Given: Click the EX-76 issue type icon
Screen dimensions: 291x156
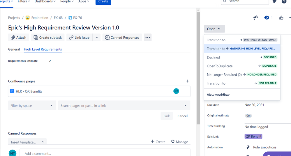Looking at the screenshot, I should (x=70, y=18).
